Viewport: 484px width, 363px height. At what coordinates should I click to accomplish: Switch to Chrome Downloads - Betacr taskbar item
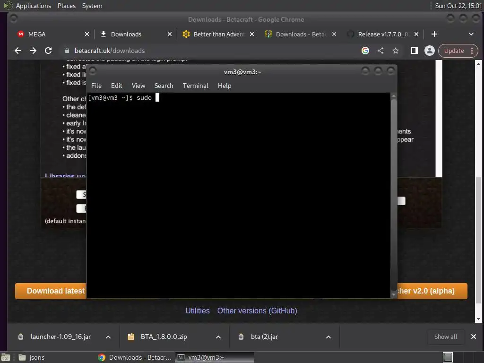pyautogui.click(x=135, y=357)
